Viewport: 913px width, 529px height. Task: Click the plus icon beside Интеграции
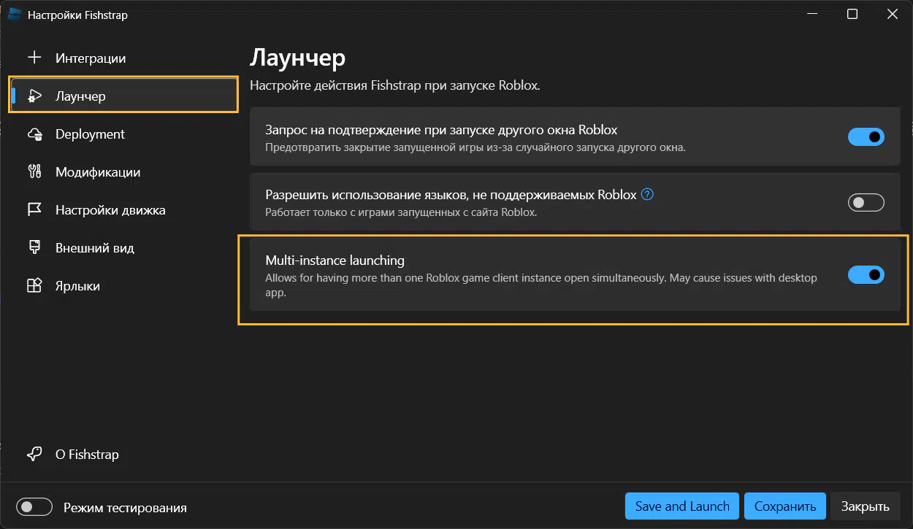(34, 58)
